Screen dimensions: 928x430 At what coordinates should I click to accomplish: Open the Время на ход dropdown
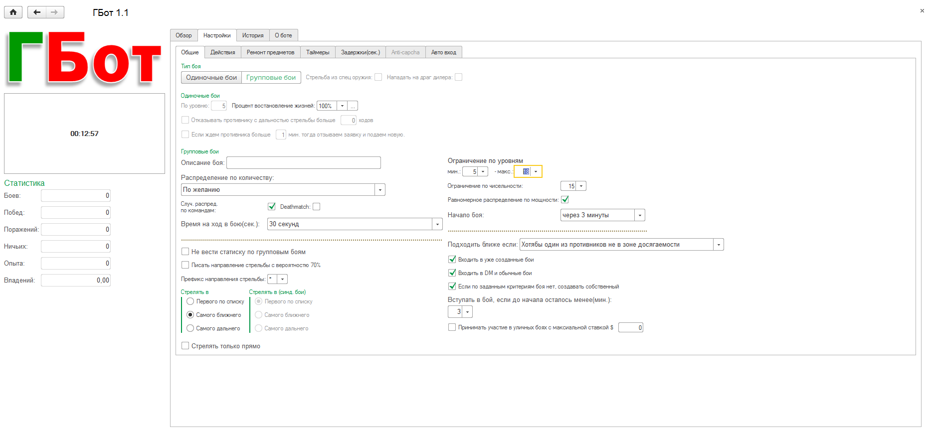click(x=437, y=224)
